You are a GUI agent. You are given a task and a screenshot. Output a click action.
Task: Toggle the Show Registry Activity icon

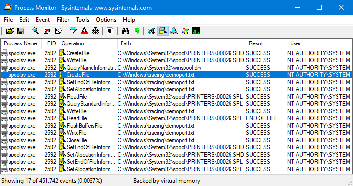click(x=152, y=31)
